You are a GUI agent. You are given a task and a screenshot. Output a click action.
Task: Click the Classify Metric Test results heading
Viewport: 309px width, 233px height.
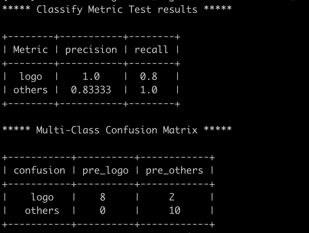(x=117, y=9)
